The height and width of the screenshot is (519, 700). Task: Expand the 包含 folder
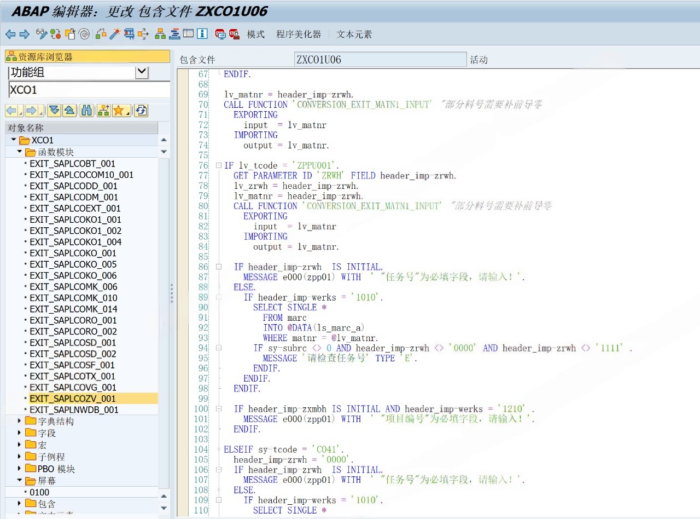point(20,504)
